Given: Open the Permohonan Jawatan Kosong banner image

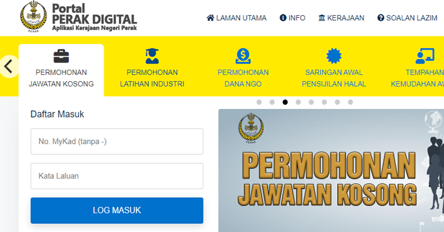Looking at the screenshot, I should click(331, 171).
